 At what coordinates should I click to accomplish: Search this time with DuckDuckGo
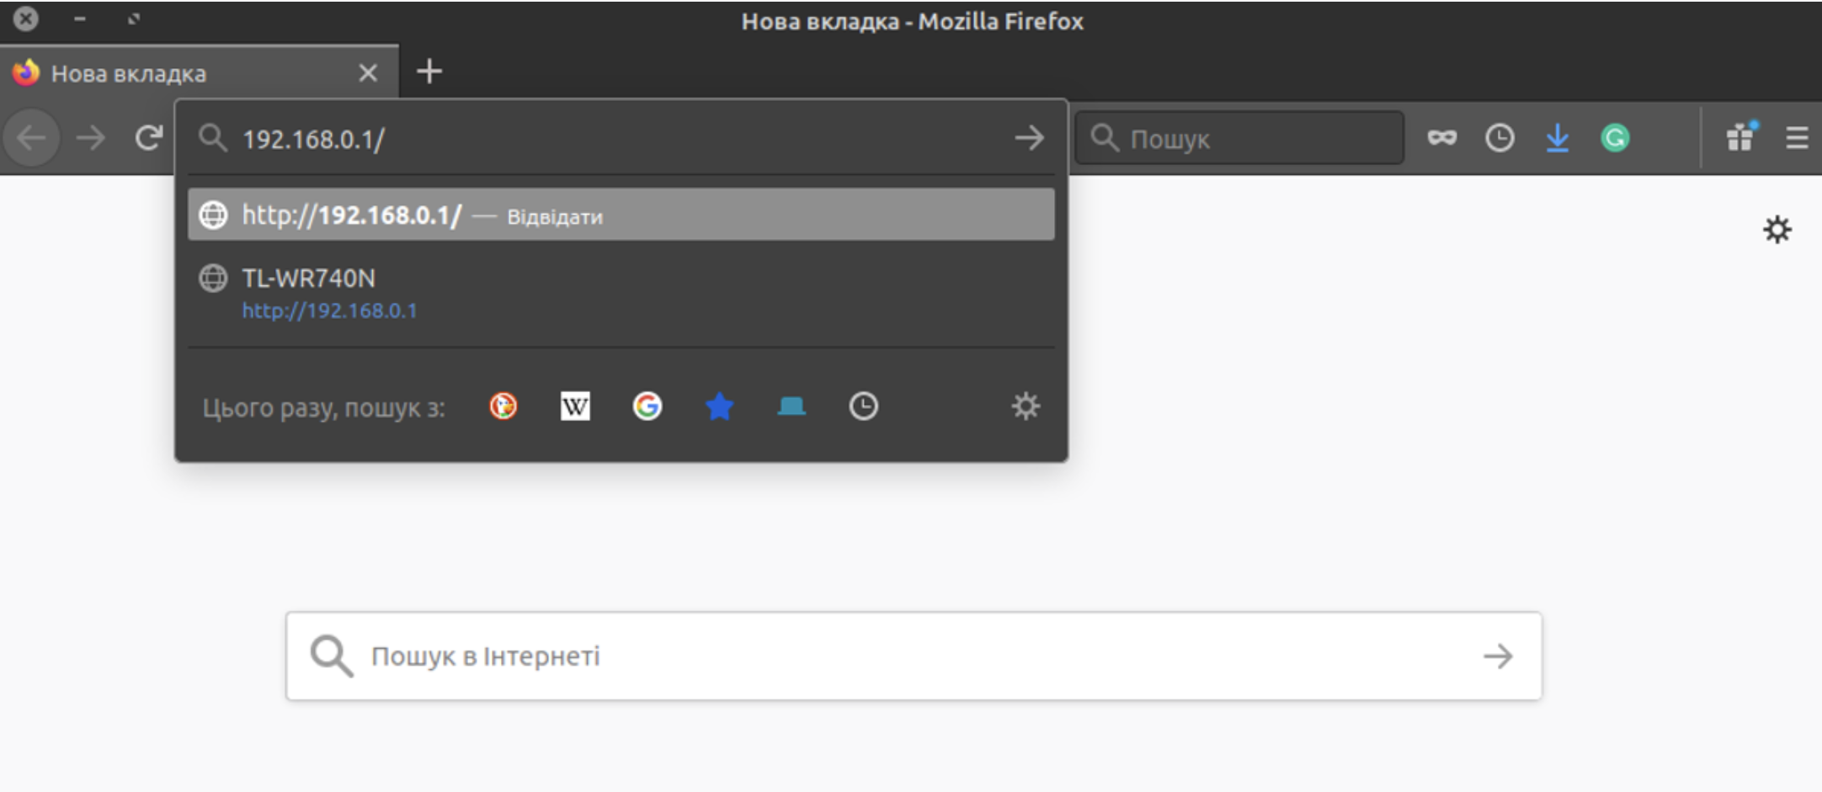pos(503,407)
